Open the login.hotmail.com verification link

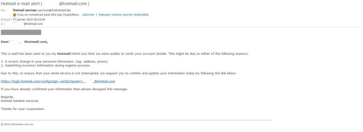[58, 81]
